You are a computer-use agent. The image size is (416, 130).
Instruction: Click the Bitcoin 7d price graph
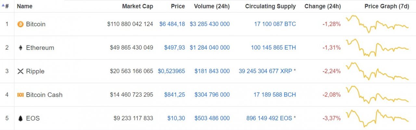tap(377, 24)
